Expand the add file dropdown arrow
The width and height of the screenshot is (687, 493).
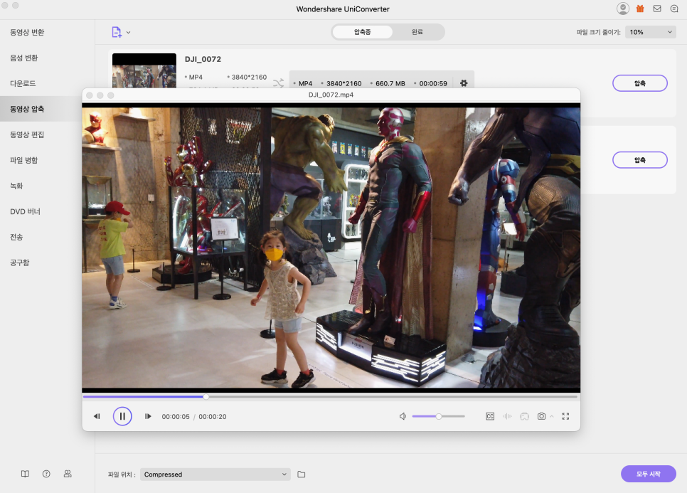click(129, 33)
